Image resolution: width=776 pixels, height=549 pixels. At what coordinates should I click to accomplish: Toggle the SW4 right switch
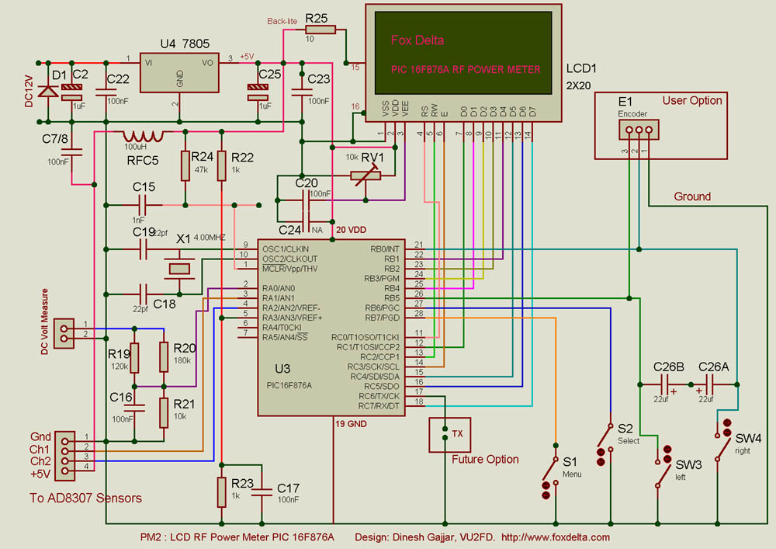click(724, 440)
